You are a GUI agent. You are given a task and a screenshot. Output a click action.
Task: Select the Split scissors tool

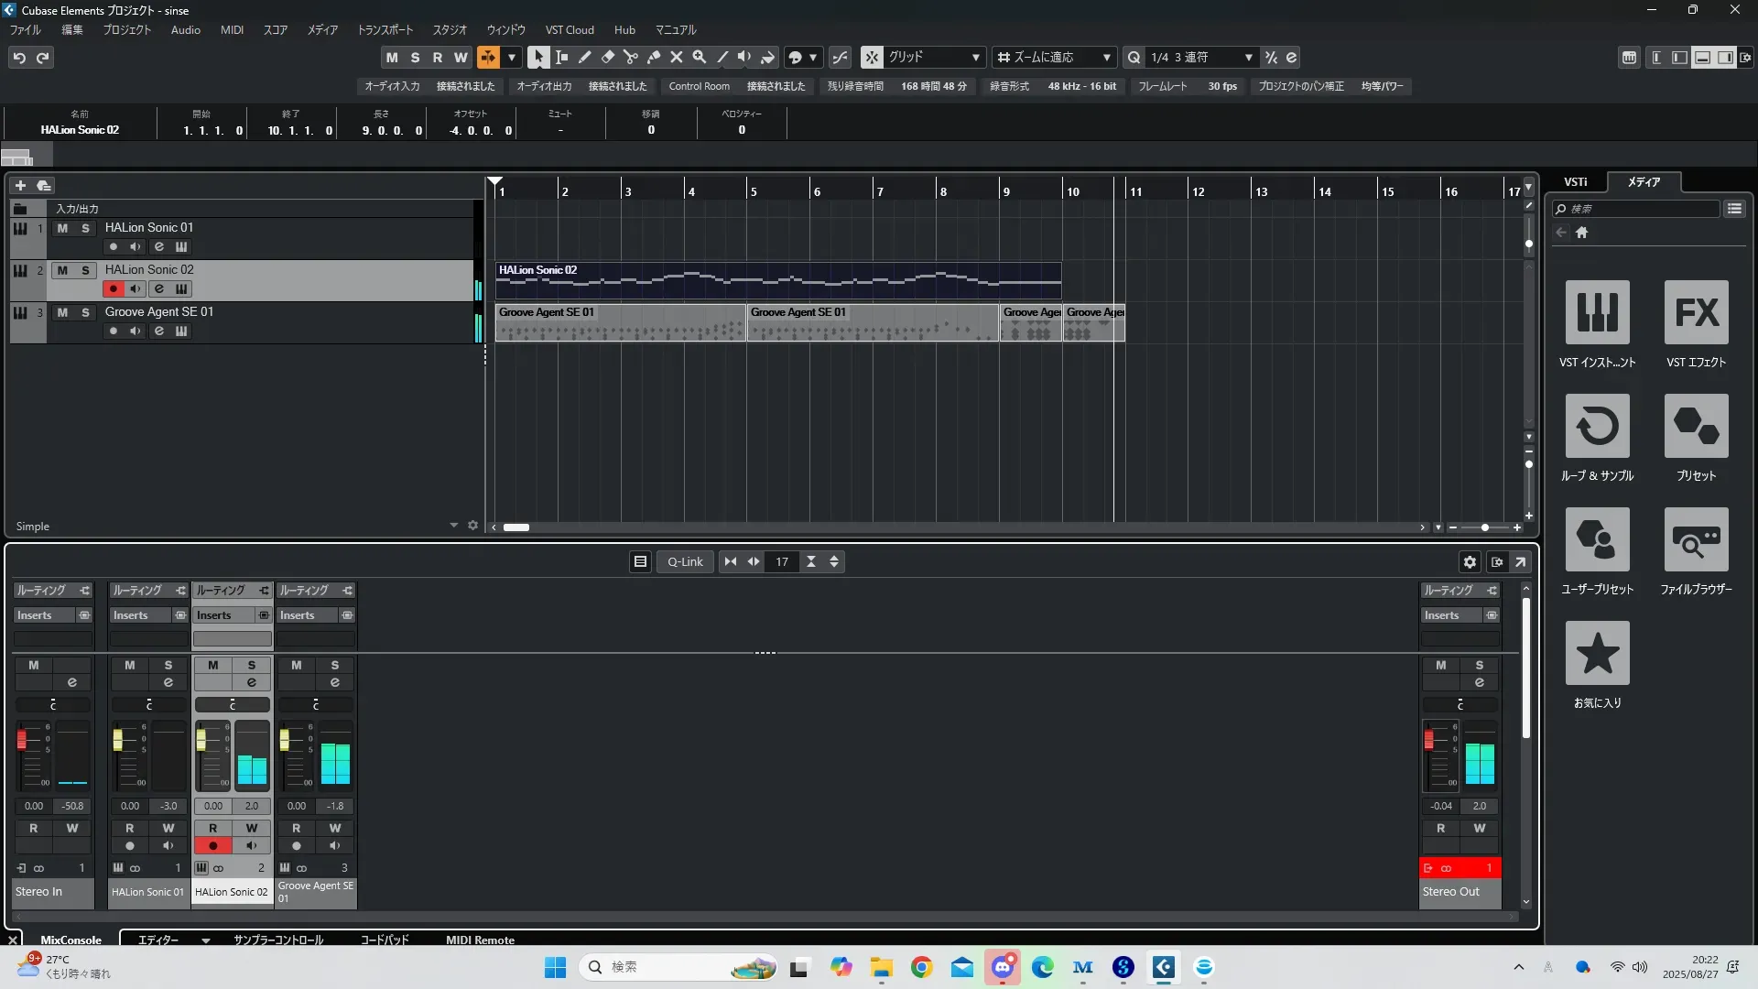tap(631, 57)
